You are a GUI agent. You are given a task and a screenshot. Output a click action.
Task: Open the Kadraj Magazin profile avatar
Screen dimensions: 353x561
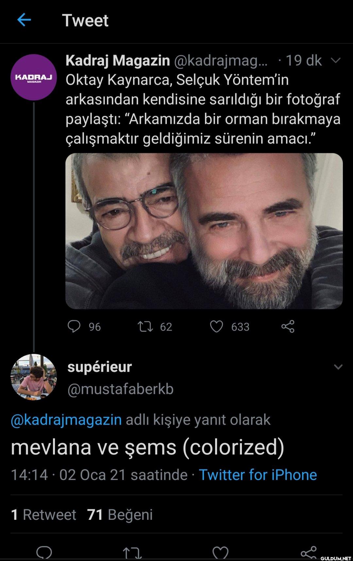(34, 77)
